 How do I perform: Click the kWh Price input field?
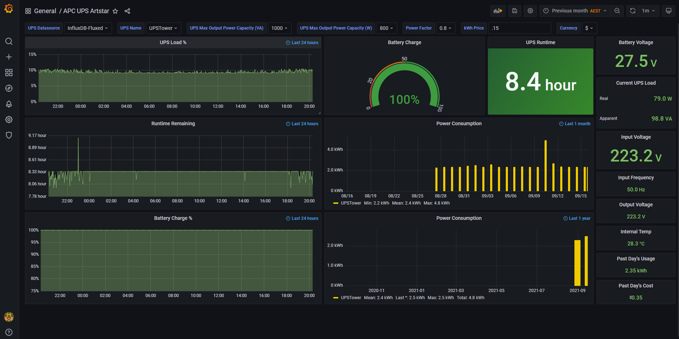520,28
